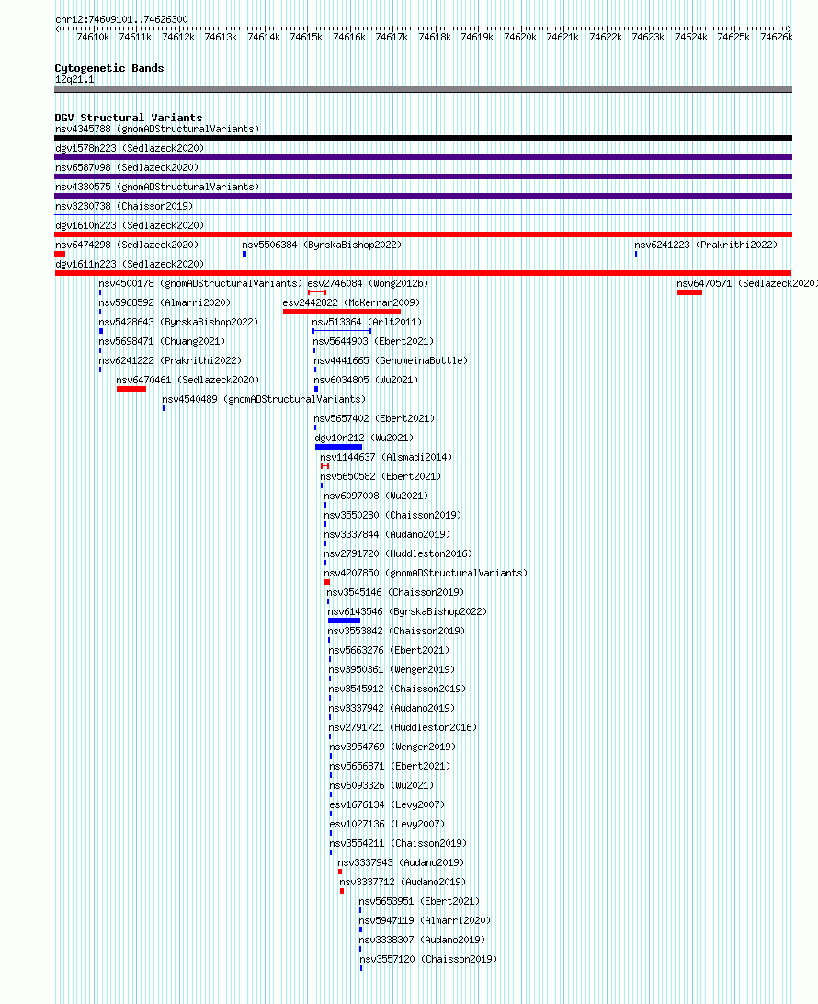Select nsv6241222 Prakrithi2022 label
The width and height of the screenshot is (818, 1004).
pyautogui.click(x=170, y=359)
